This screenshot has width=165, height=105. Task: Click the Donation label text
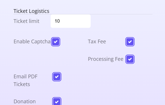25,102
